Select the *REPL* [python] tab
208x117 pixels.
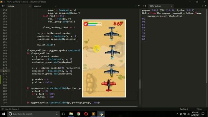(x=155, y=6)
